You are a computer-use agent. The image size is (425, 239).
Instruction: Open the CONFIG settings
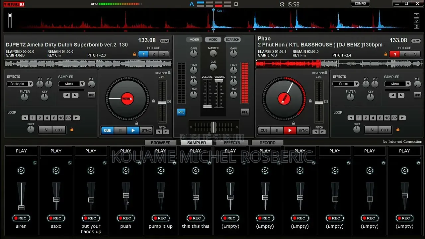[360, 4]
